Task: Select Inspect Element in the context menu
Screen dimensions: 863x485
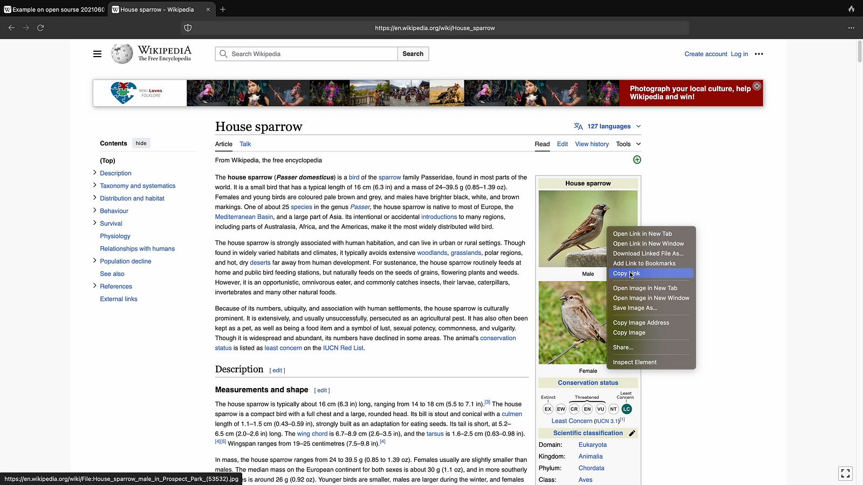Action: tap(634, 362)
